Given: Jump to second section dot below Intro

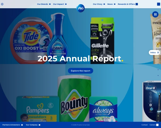Looking at the screenshot, I should point(158,58).
